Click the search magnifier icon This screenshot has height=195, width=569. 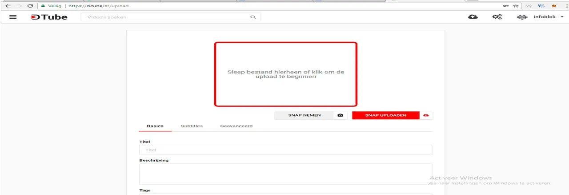[253, 17]
